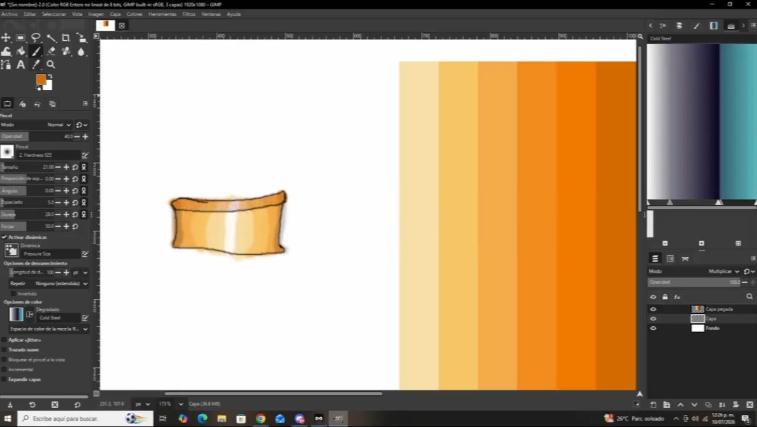Select the Paths tool

pyautogui.click(x=6, y=65)
